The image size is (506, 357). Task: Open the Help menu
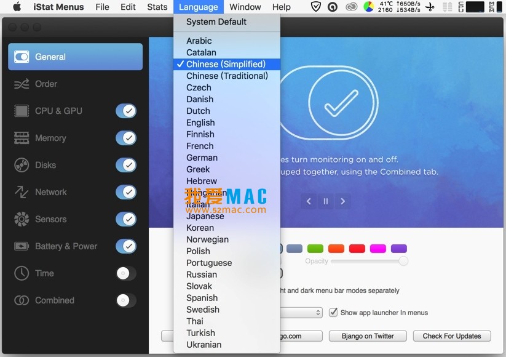(282, 7)
